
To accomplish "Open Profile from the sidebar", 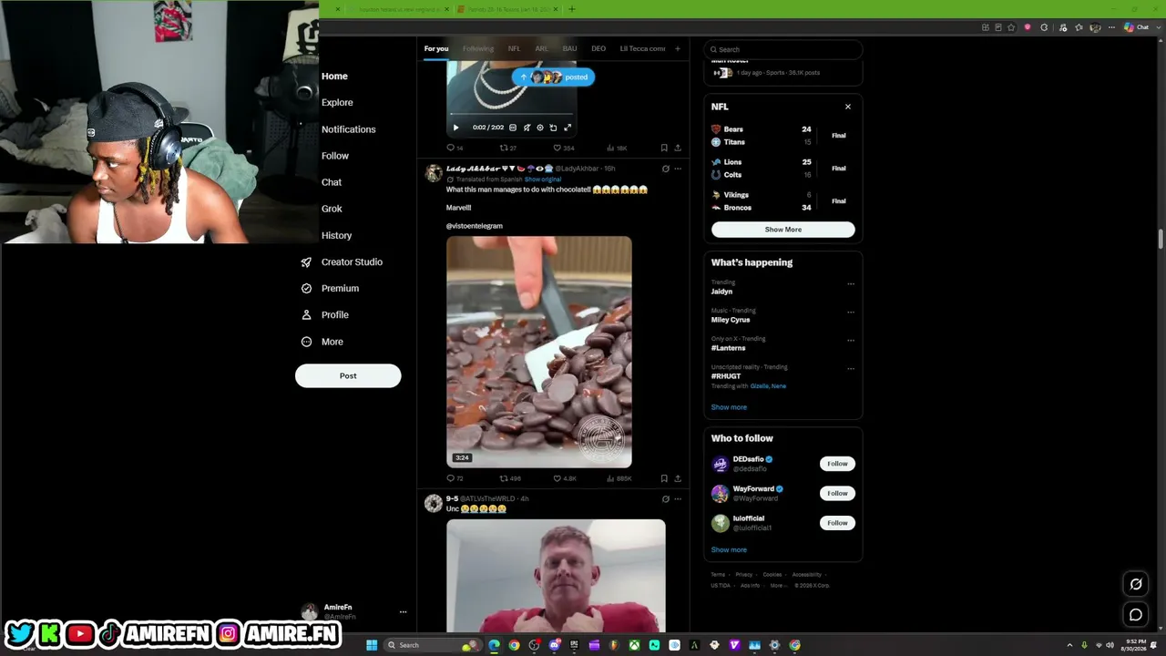I will (325, 314).
